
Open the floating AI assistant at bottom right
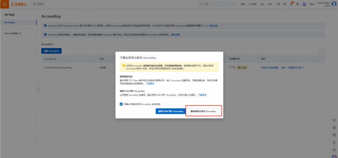point(334,156)
